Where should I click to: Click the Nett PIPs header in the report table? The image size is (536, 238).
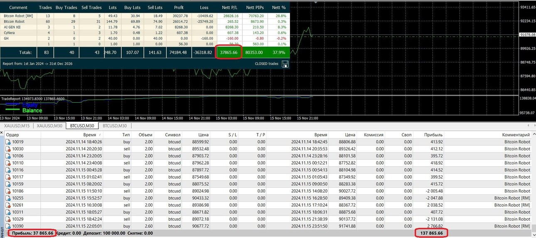pyautogui.click(x=254, y=7)
